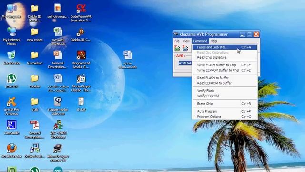This screenshot has width=305, height=172.
Task: Select the avast! Pro Antivirus shortcut
Action: click(x=11, y=106)
